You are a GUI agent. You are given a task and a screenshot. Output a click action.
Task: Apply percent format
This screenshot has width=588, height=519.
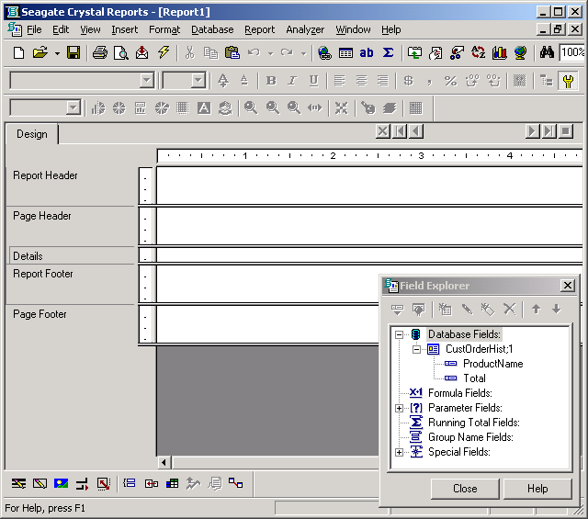(451, 81)
